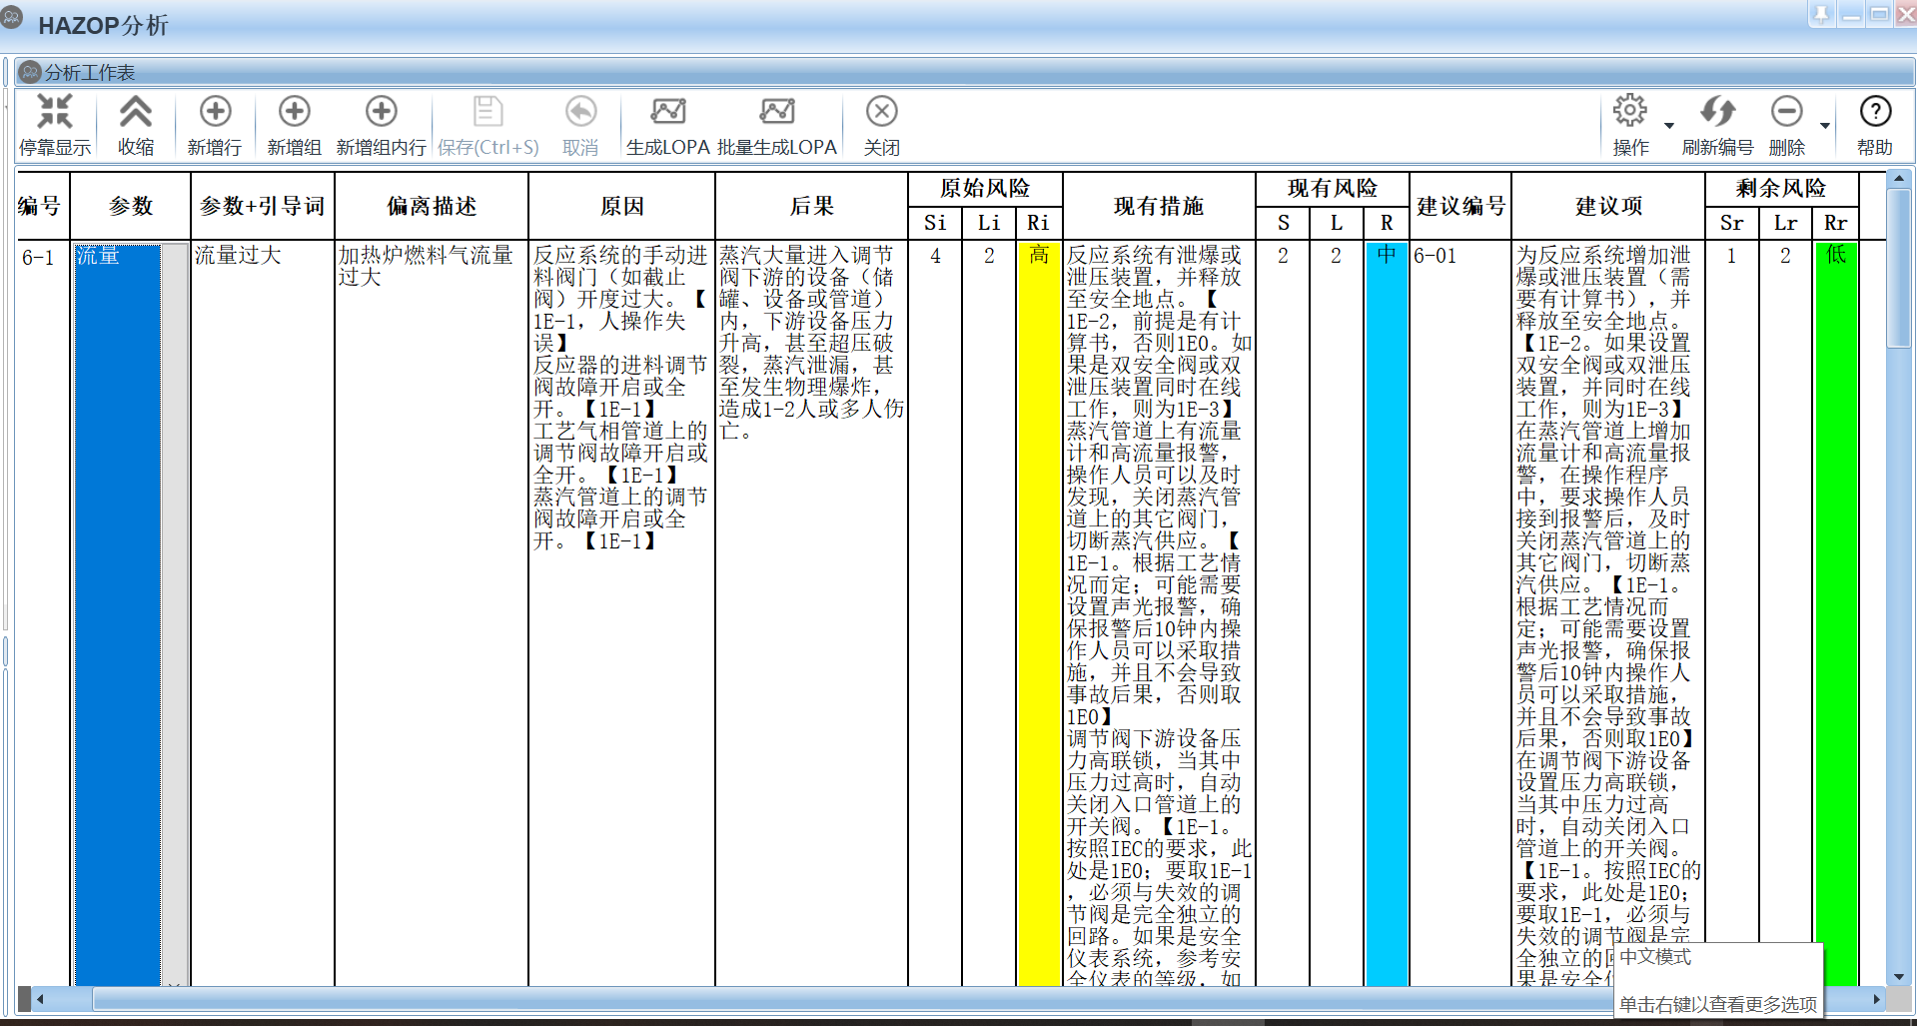1925x1026 pixels.
Task: Click the 原因 column header
Action: 621,206
